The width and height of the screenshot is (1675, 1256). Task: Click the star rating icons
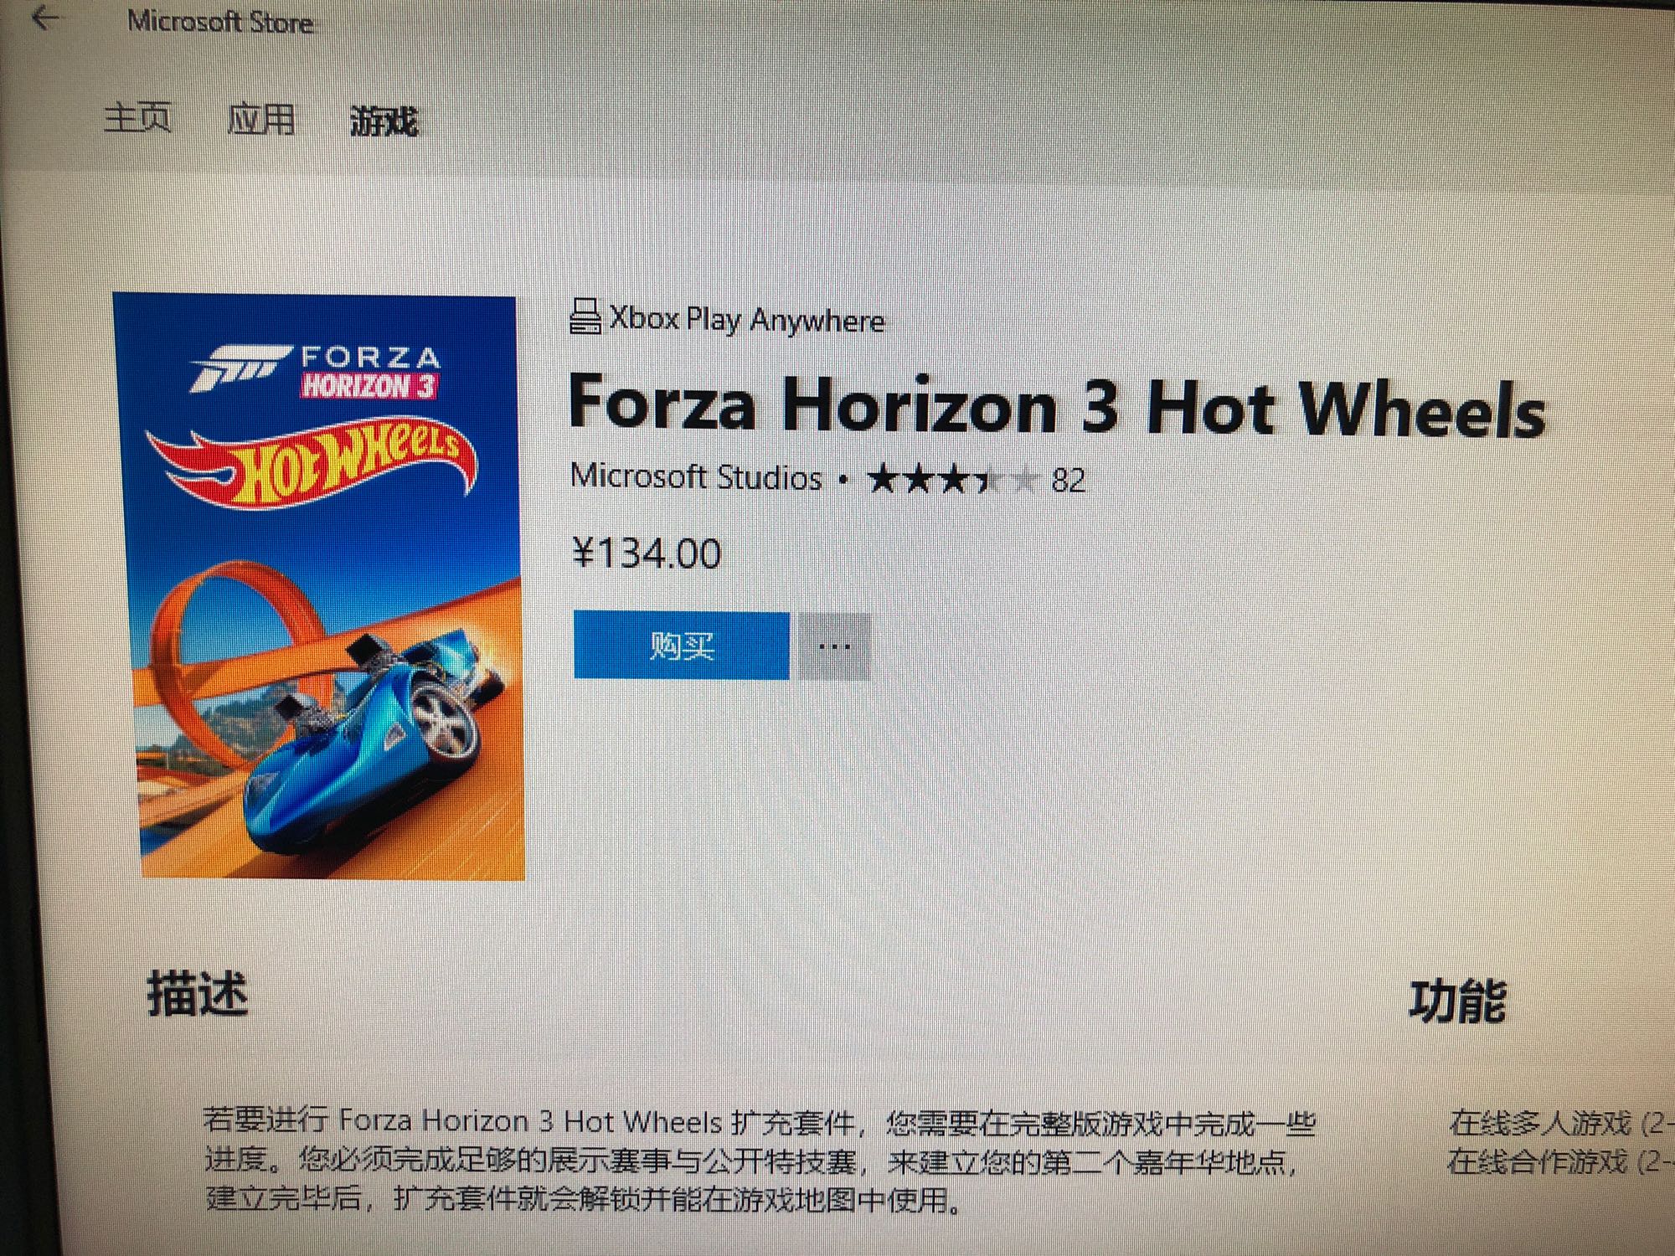pos(951,480)
